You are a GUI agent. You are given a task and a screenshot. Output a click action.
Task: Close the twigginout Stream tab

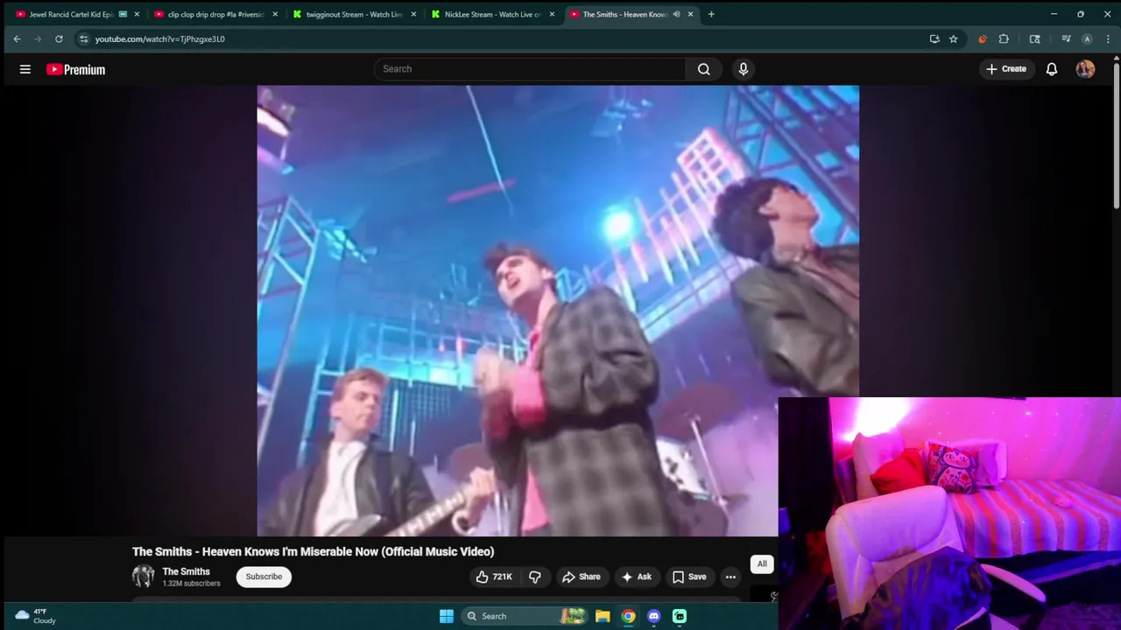pyautogui.click(x=413, y=14)
